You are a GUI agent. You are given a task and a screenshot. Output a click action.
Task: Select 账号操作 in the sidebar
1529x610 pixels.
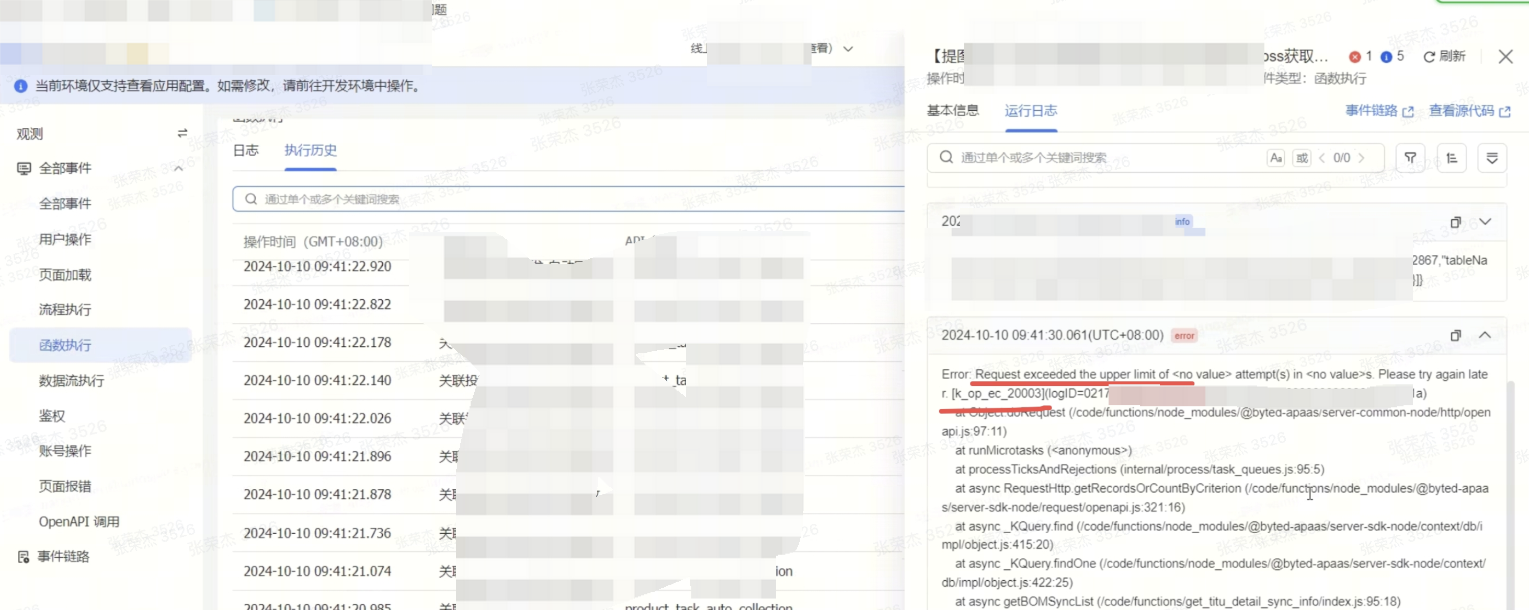coord(65,451)
